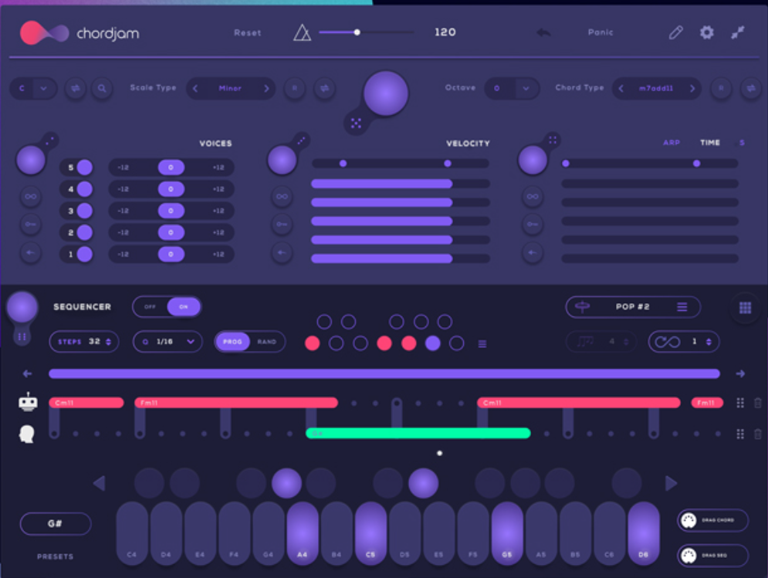Click link icon in Velocity section
The height and width of the screenshot is (578, 768).
(282, 197)
